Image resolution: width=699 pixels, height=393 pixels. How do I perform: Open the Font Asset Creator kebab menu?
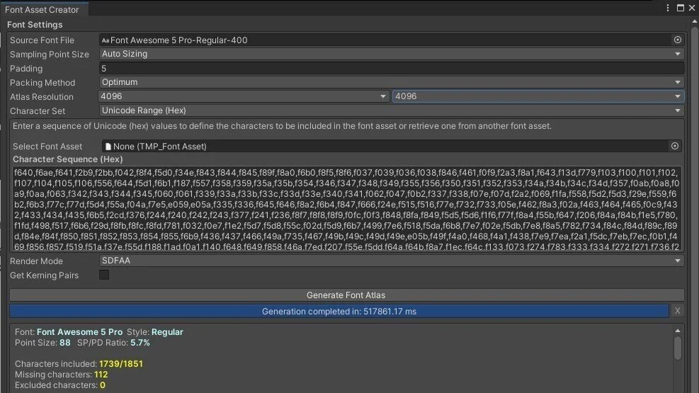point(667,8)
